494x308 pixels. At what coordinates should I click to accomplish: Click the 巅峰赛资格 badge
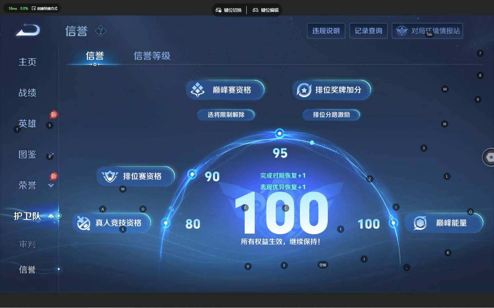[225, 90]
